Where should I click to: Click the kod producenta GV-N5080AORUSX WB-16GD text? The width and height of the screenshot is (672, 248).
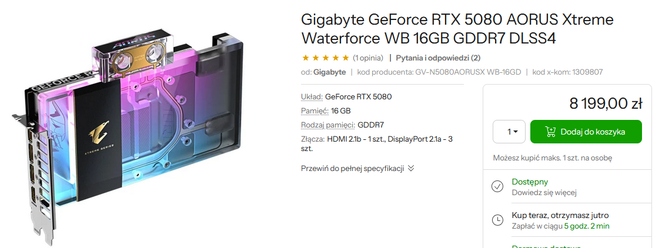click(x=439, y=72)
